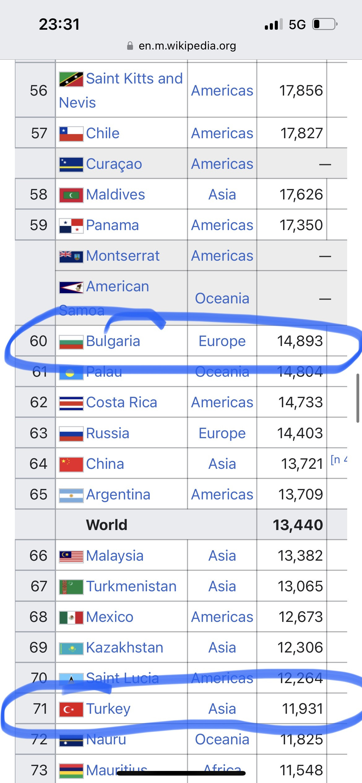Tap the China flag icon

71,464
